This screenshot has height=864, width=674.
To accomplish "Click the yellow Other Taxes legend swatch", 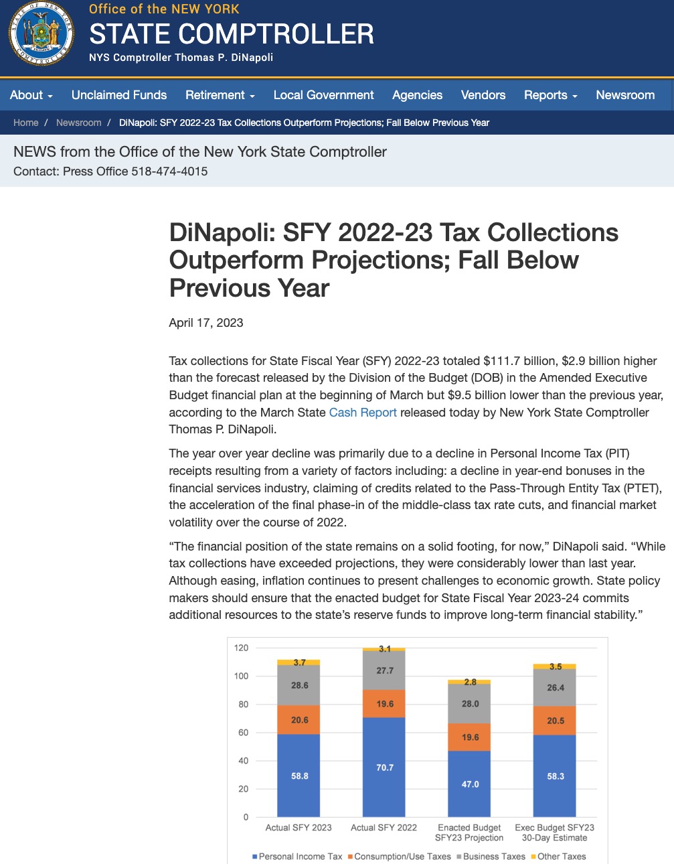I will 533,857.
